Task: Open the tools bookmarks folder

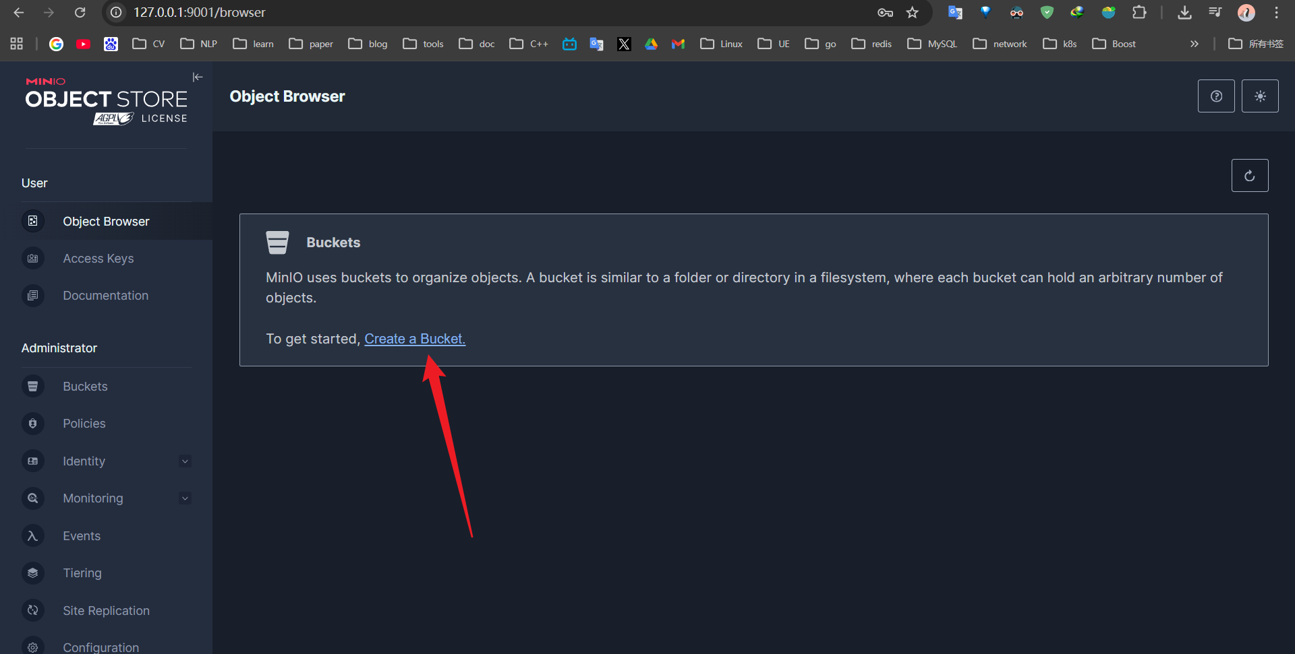Action: 423,44
